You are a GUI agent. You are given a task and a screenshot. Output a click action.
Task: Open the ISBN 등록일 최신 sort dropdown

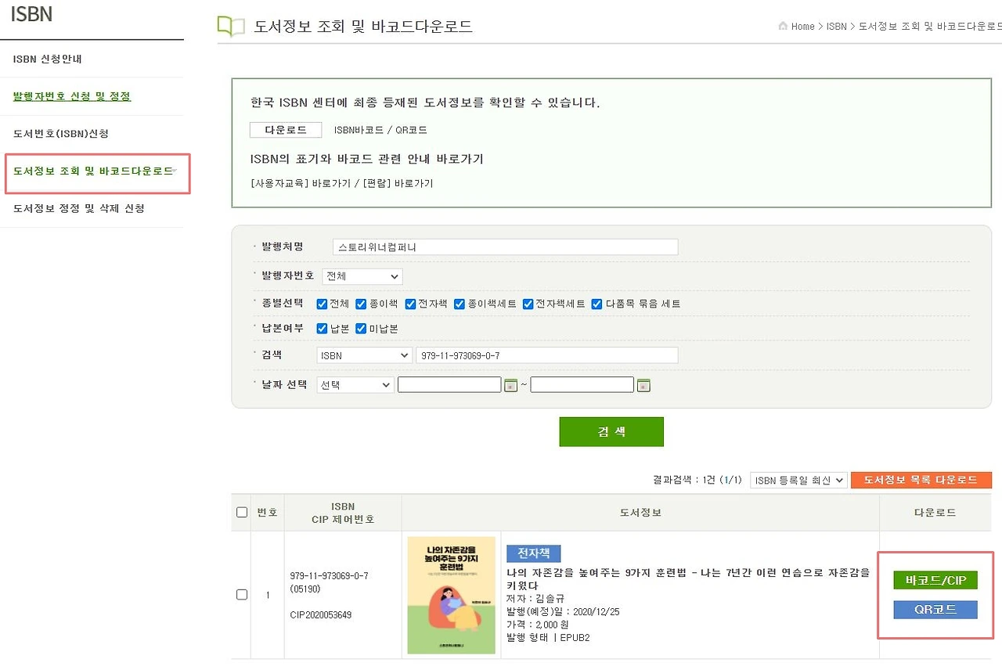(x=798, y=480)
